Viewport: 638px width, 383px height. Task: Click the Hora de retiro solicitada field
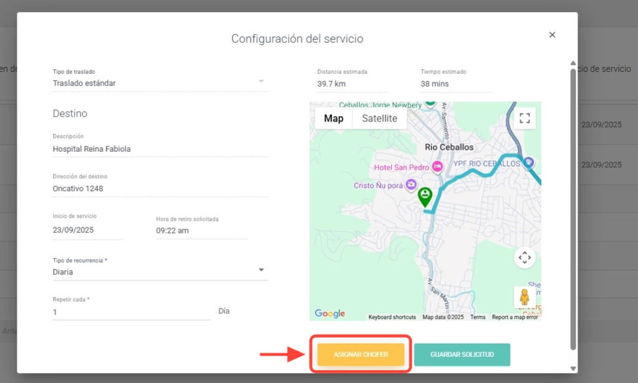(201, 231)
